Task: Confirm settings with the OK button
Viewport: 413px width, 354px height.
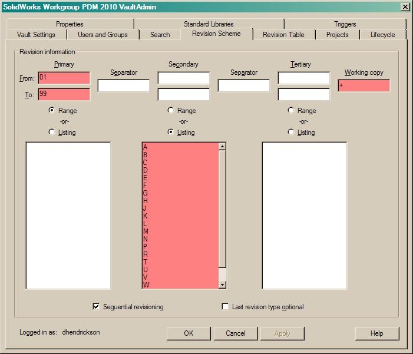Action: tap(189, 333)
